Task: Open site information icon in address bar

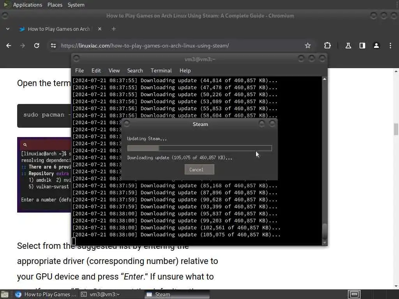Action: click(53, 46)
